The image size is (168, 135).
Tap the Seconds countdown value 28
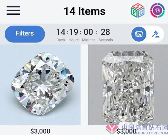pos(105,32)
